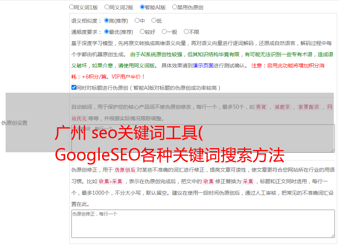Click the 减肥茶 example keyword tag
This screenshot has width=339, height=245.
pos(282,107)
